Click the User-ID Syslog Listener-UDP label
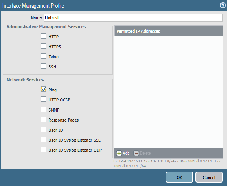 (75, 150)
